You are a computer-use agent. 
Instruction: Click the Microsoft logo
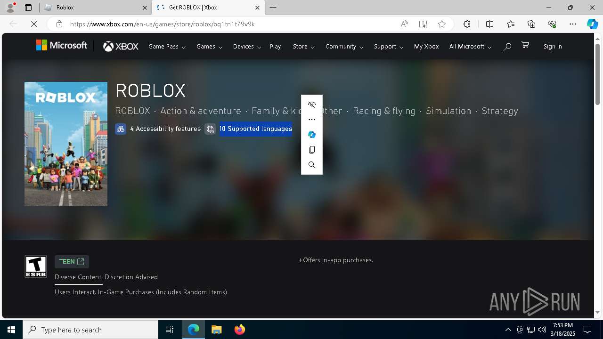coord(62,45)
